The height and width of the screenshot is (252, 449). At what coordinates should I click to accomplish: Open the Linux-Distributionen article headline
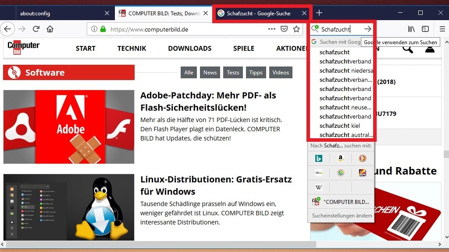tap(216, 185)
